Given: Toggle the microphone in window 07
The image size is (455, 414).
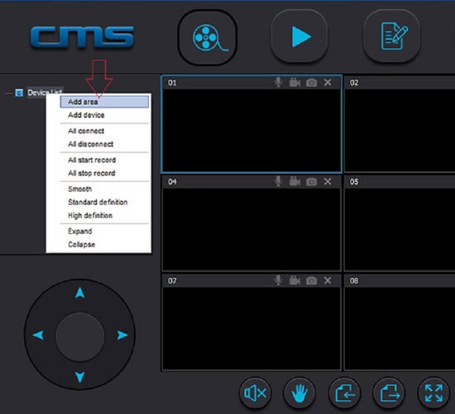Looking at the screenshot, I should click(278, 280).
